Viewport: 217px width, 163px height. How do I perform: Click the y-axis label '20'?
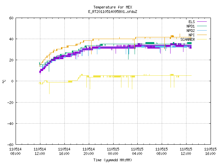11,60
